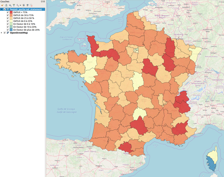This screenshot has width=224, height=177.
Task: Collapse the fantoir_parite sql_statement layer
Action: click(x=1, y=9)
